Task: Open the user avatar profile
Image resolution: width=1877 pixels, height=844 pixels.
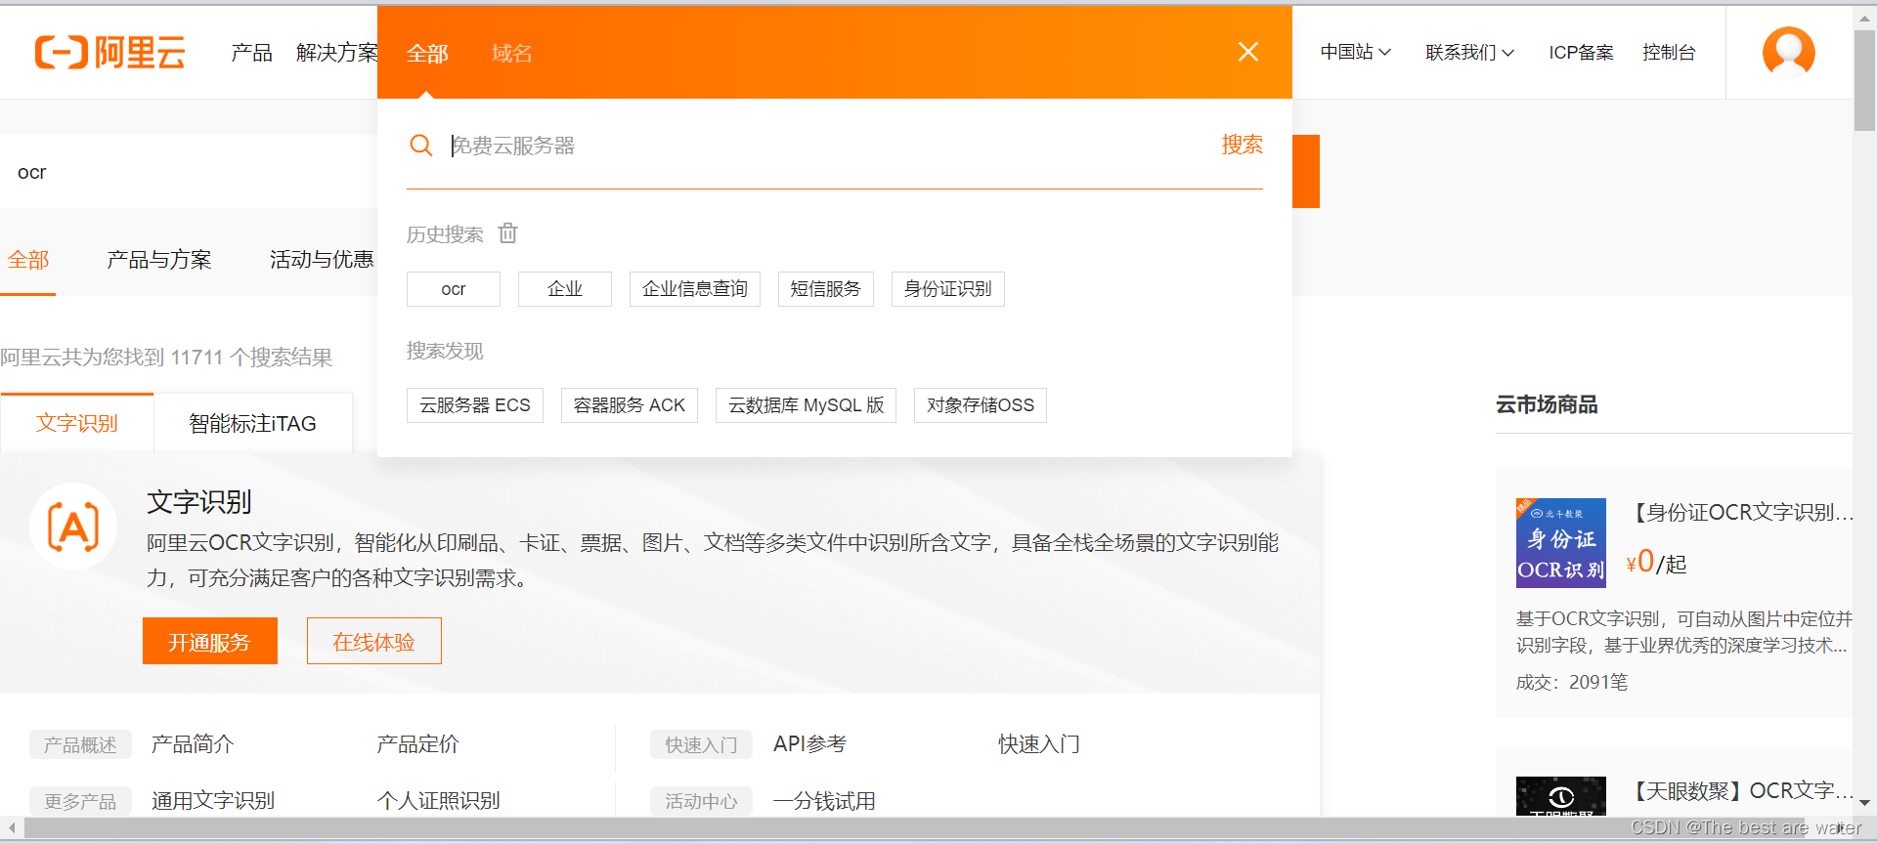Action: pos(1788,52)
